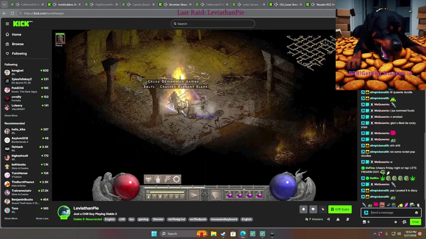This screenshot has height=239, width=426.
Task: Open Diablo II: Resurrected category link
Action: [x=88, y=219]
